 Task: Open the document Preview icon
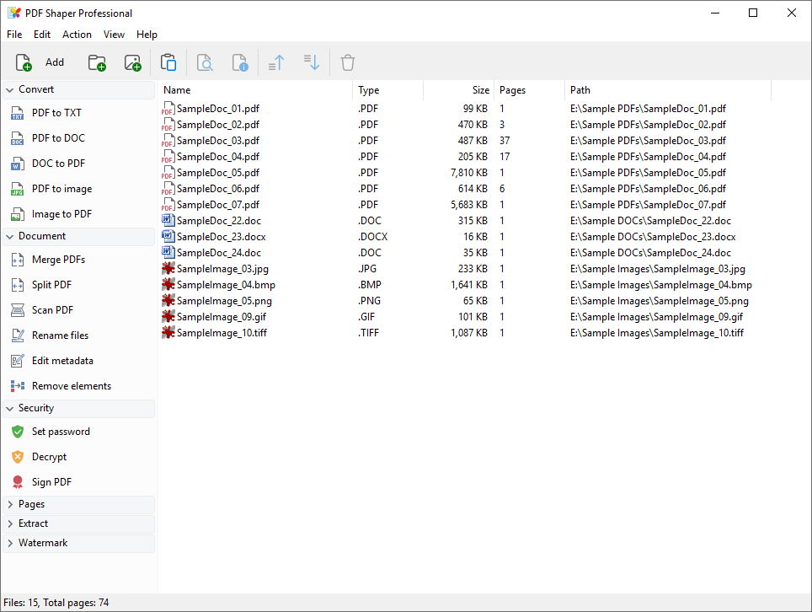click(x=204, y=62)
